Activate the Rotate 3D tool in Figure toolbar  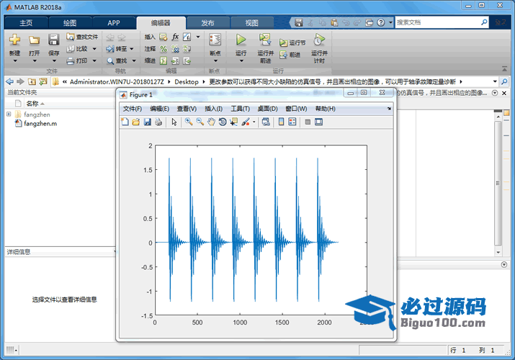point(223,122)
